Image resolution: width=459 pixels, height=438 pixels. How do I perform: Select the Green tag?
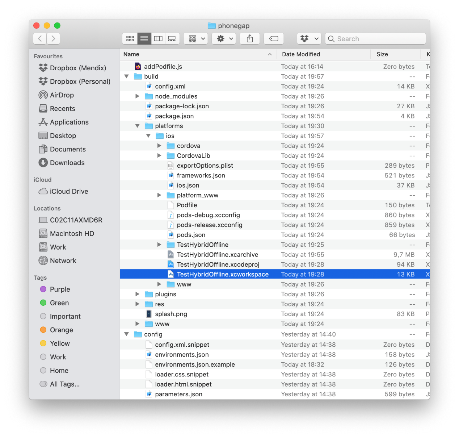point(54,303)
